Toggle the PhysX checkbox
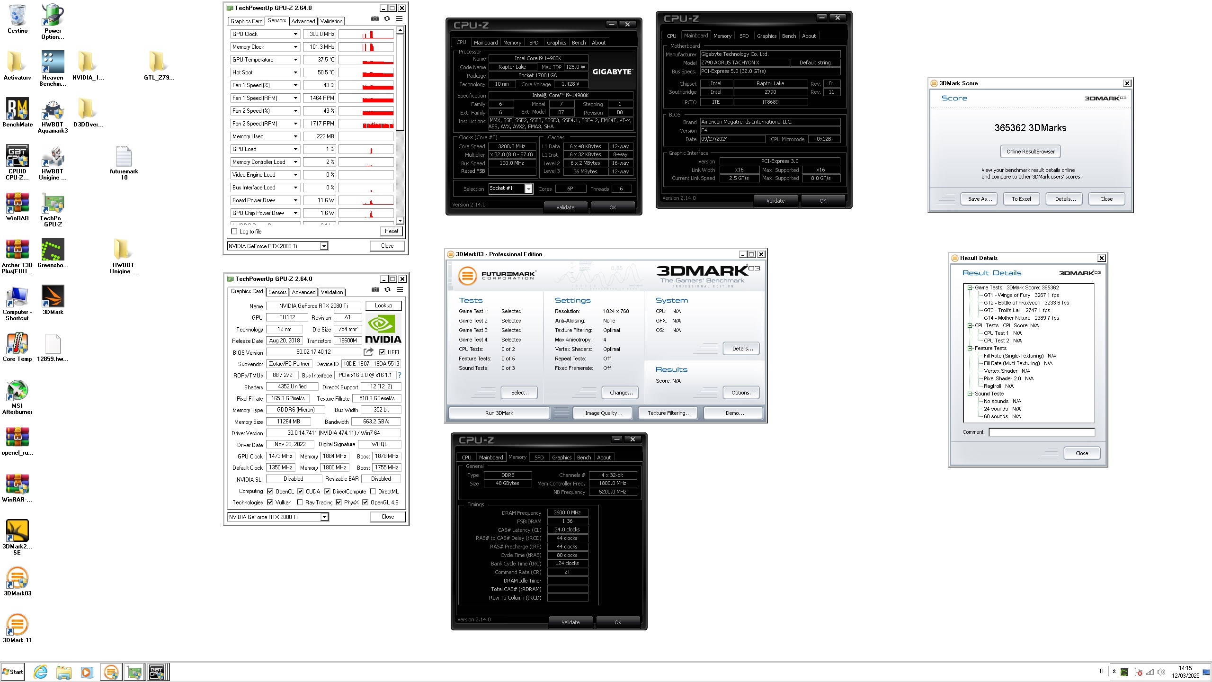The height and width of the screenshot is (682, 1212). click(339, 502)
